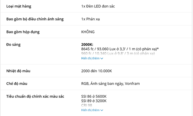Viewport: 193px width, 116px height.
Task: Select the 'Chế độ màu' label
Action: 17,84
